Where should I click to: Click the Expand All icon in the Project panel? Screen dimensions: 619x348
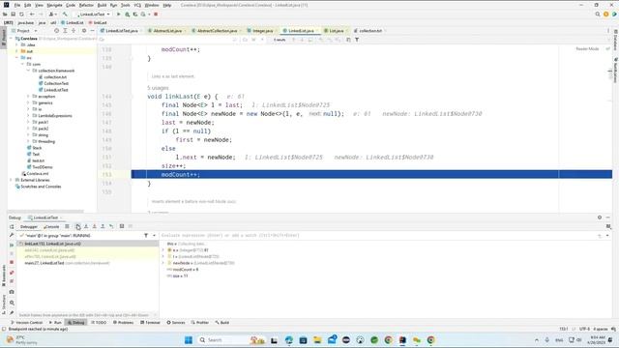pyautogui.click(x=65, y=30)
